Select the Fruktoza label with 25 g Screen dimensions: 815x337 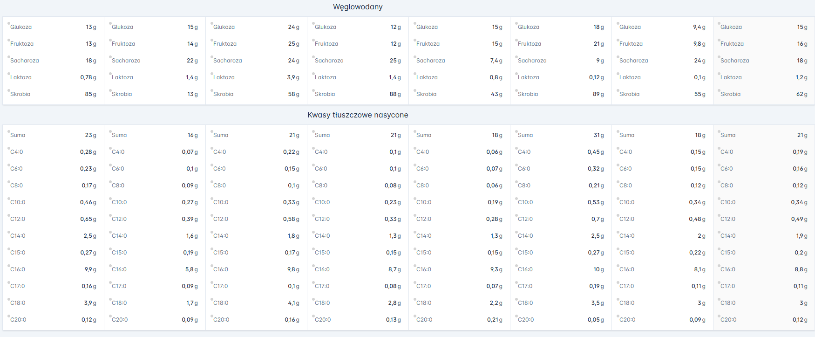click(225, 44)
